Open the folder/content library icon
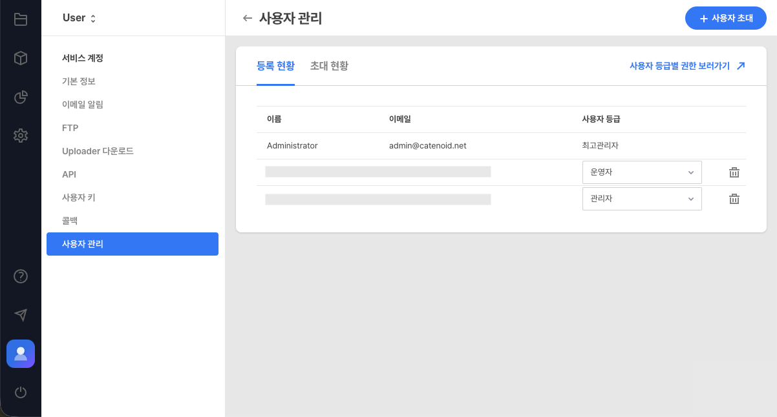777x417 pixels. (x=21, y=19)
